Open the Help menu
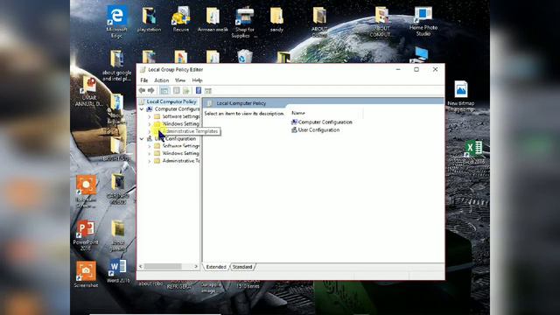560x315 pixels. pos(197,80)
